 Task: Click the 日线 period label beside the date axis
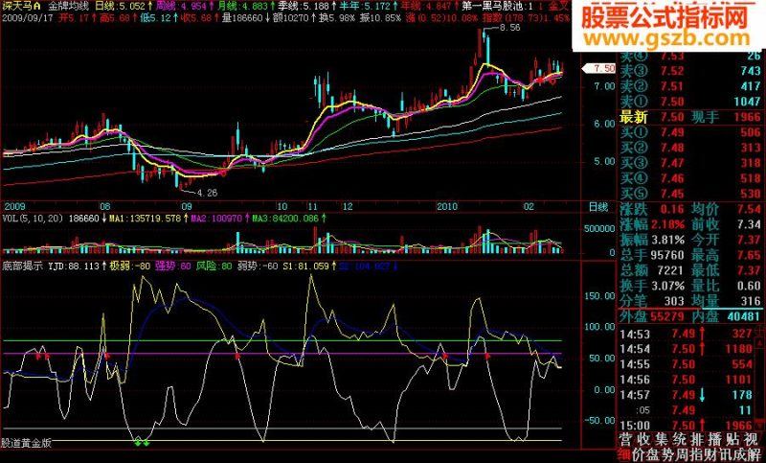point(597,207)
